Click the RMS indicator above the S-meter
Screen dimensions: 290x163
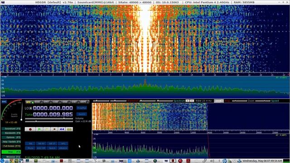pyautogui.click(x=4, y=101)
